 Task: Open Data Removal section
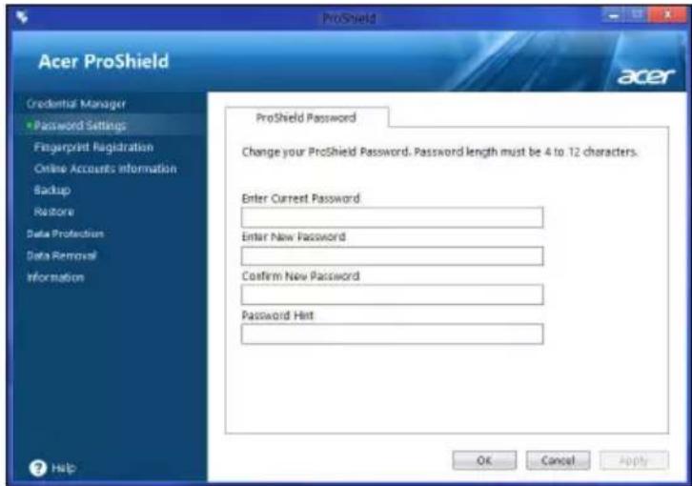click(61, 255)
